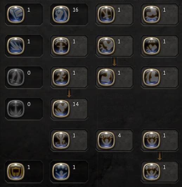Click the figure under arc skill icon
Viewport: 182px width, 187px height.
click(61, 46)
